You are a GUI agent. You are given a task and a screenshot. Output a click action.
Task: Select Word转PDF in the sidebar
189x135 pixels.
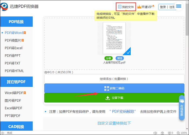[x=14, y=93]
